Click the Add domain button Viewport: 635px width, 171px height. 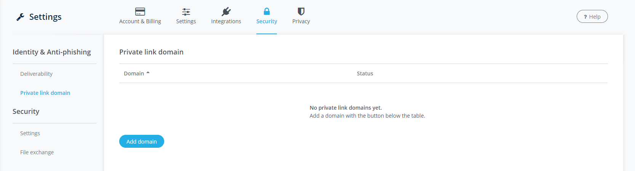pyautogui.click(x=142, y=141)
